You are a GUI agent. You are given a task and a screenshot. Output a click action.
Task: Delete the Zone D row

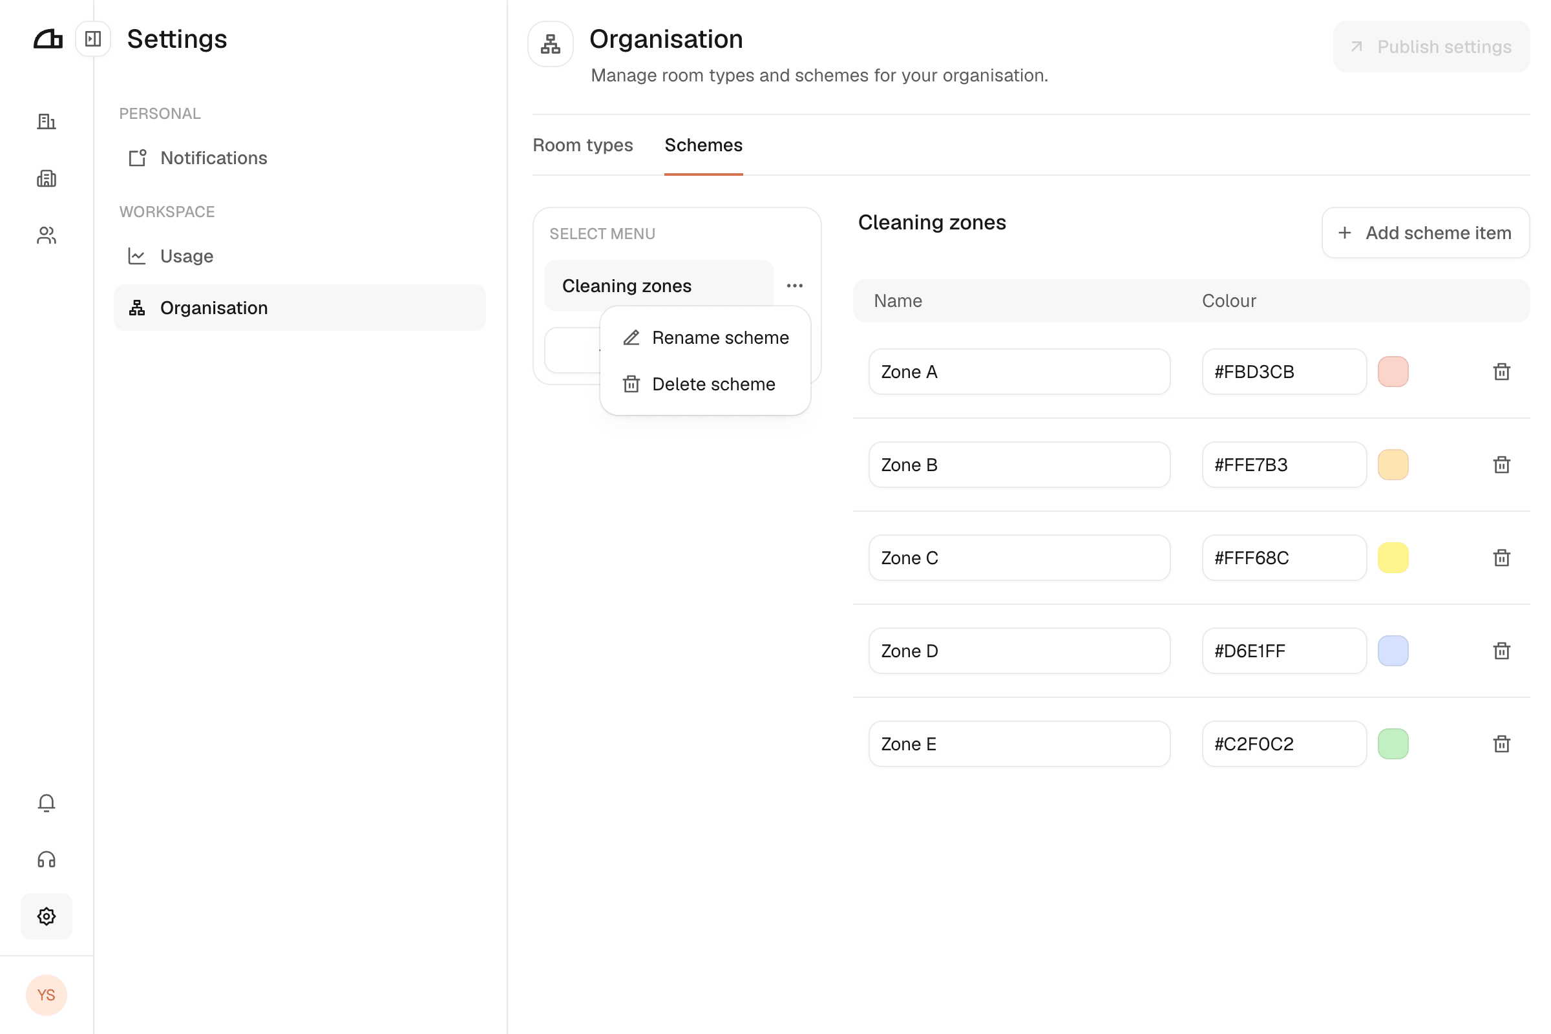(1501, 651)
